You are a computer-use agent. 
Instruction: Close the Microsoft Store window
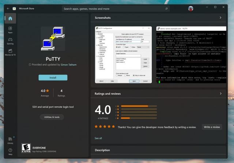click(223, 7)
